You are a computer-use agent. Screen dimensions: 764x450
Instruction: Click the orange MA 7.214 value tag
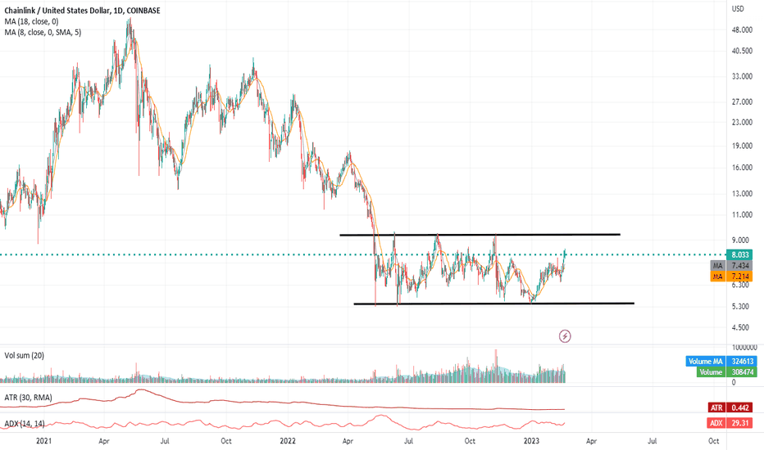731,277
